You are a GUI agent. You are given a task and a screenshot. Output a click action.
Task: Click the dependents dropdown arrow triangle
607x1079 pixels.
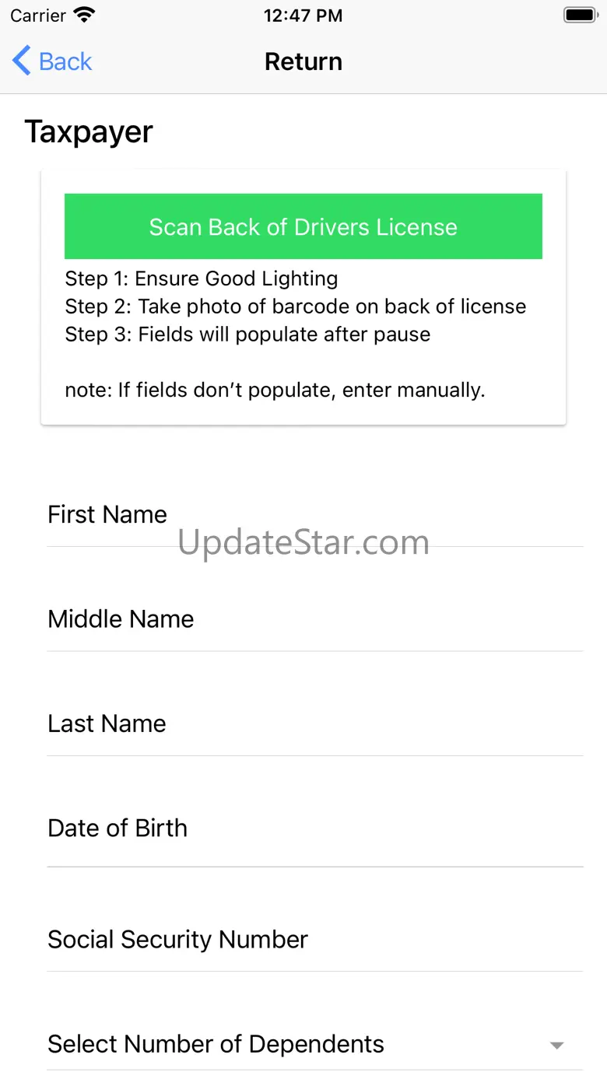pos(556,1046)
